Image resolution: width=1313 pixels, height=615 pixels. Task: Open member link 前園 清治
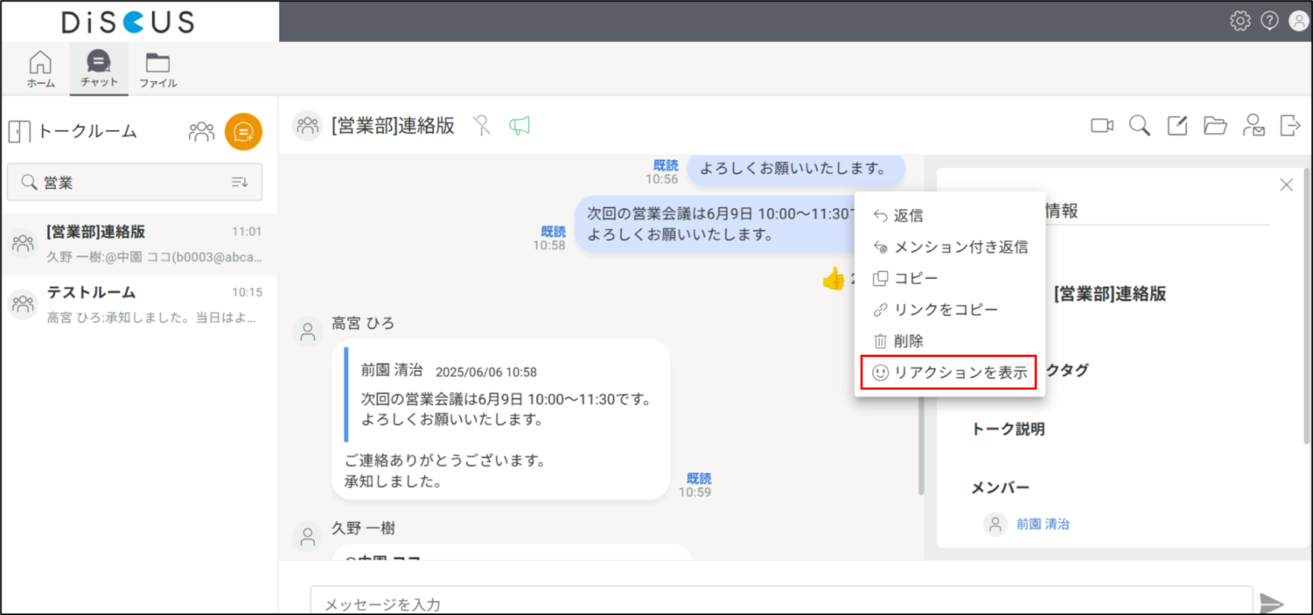pos(1043,524)
